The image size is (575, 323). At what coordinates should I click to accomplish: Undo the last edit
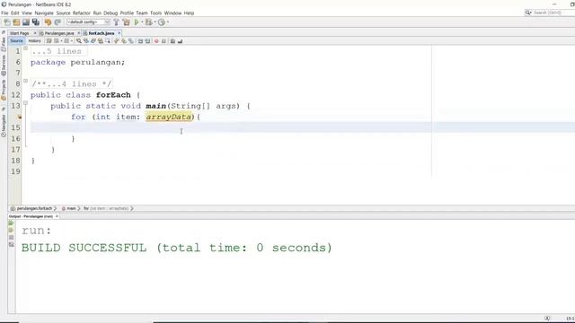click(x=48, y=22)
